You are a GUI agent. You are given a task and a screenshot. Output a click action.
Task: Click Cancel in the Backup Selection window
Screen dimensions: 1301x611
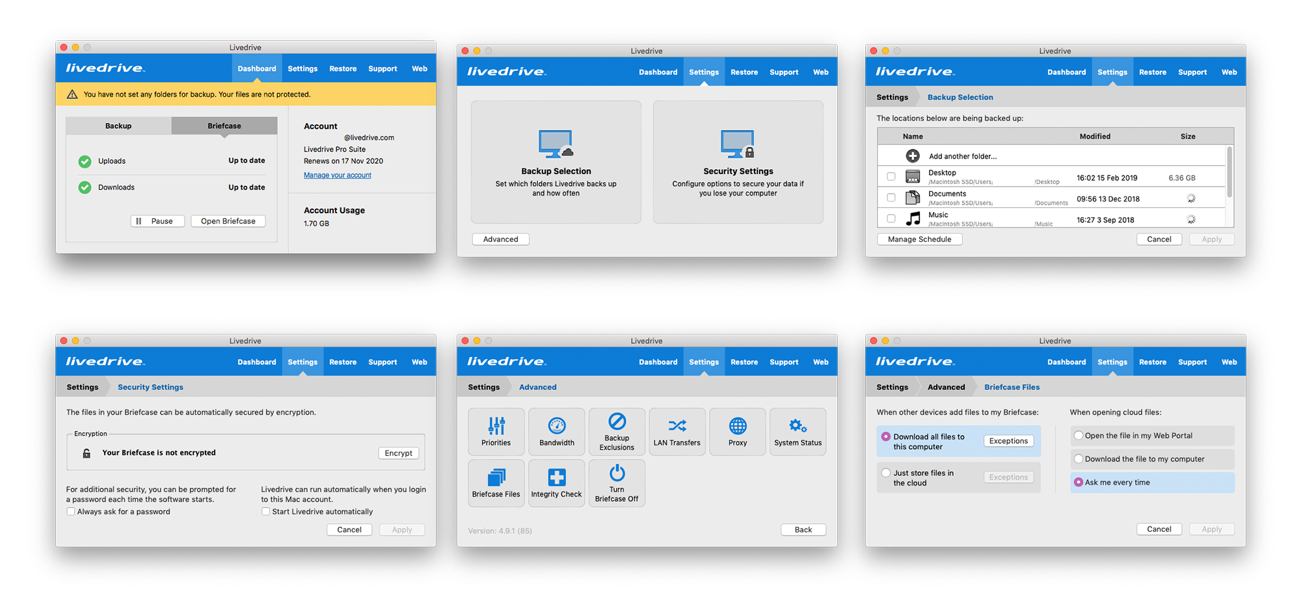1159,239
